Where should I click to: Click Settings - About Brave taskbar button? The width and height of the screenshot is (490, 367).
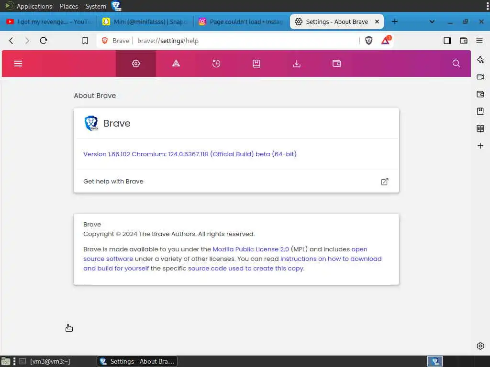[137, 361]
